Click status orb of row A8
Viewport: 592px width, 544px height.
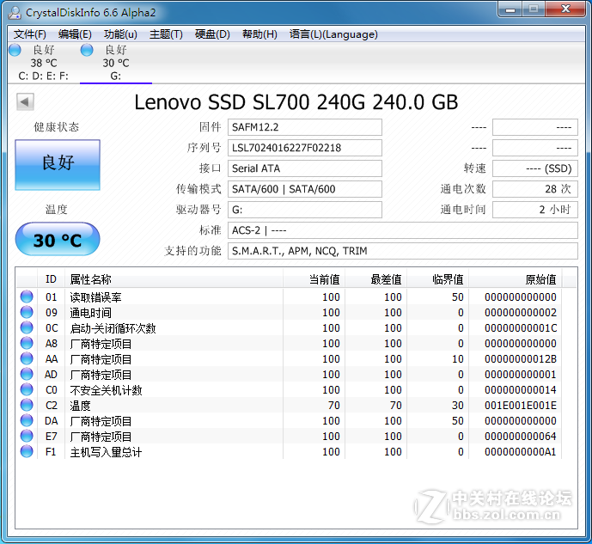click(x=27, y=343)
